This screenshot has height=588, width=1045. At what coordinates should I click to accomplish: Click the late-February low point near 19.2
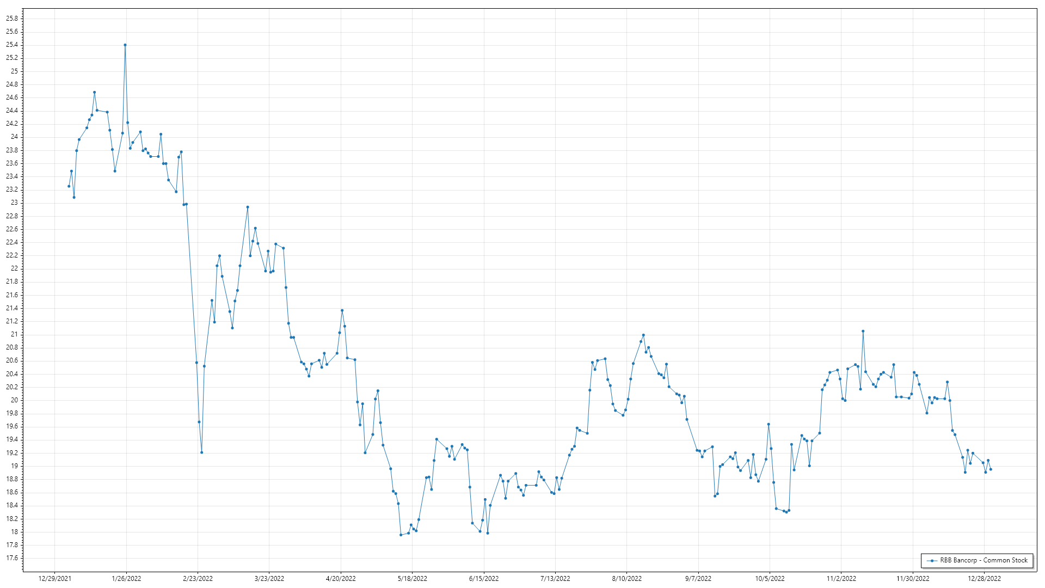point(201,452)
